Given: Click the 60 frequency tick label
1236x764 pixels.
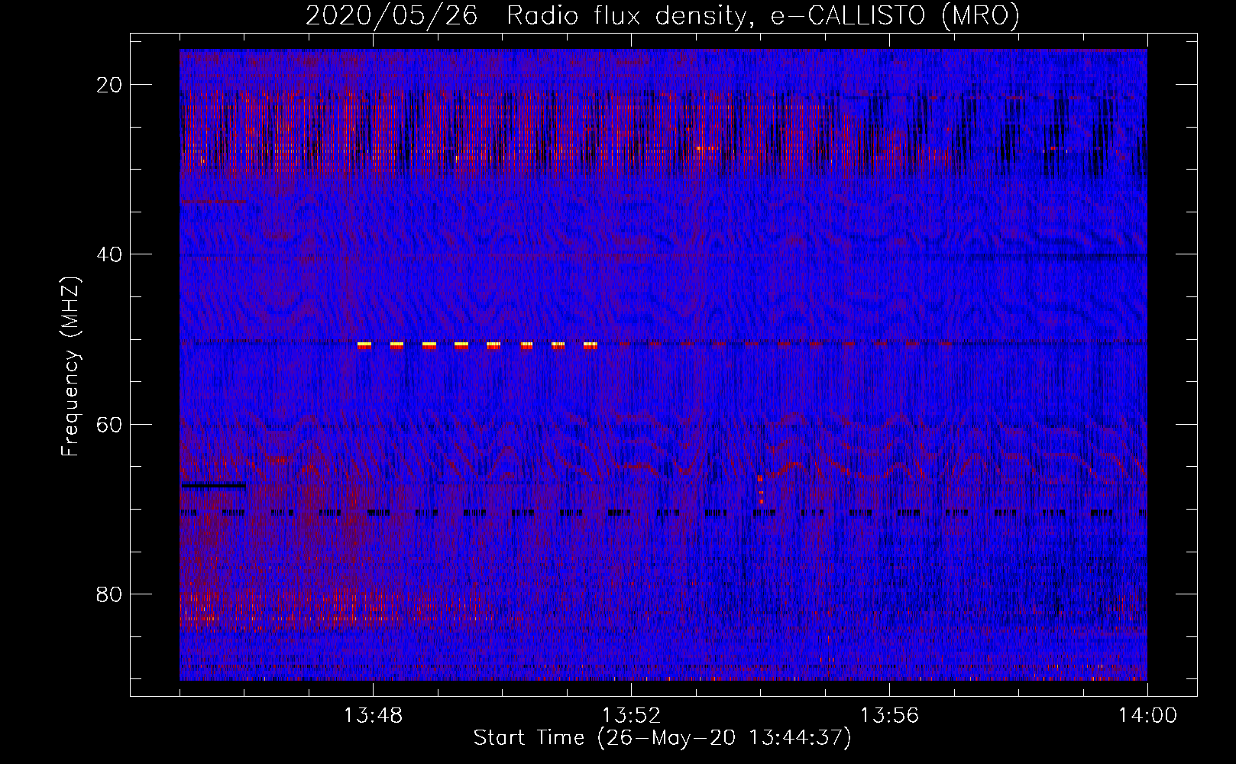Looking at the screenshot, I should 110,423.
